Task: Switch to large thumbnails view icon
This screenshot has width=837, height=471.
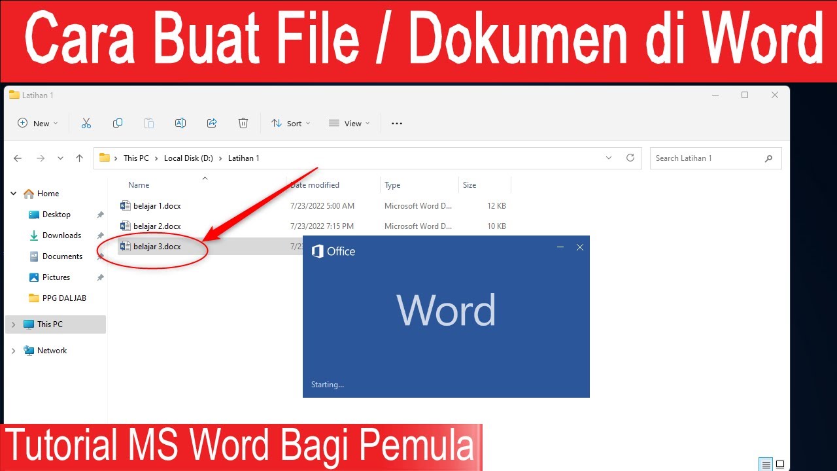Action: pos(780,464)
